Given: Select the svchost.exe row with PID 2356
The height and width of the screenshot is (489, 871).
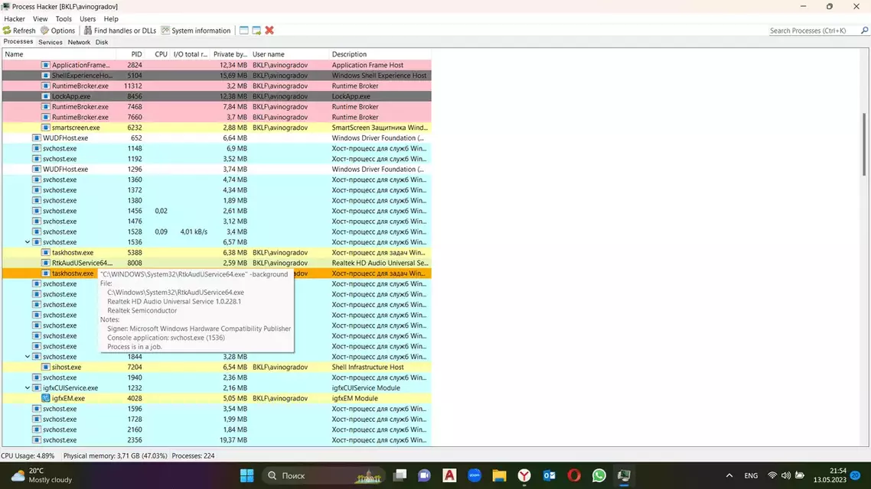Looking at the screenshot, I should [x=217, y=440].
